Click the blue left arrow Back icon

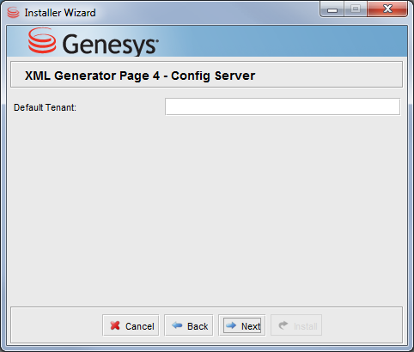177,325
